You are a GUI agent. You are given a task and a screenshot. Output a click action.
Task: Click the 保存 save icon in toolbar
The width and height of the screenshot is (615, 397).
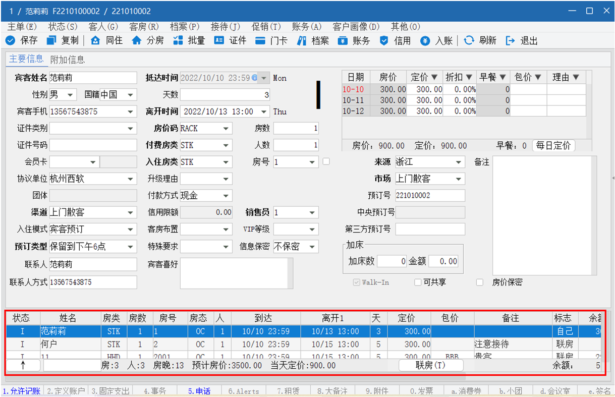click(x=10, y=41)
